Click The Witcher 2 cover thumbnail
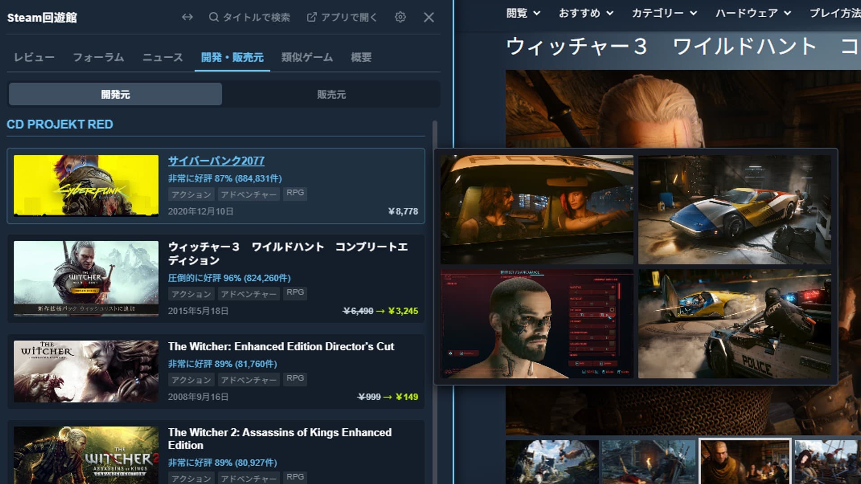The width and height of the screenshot is (861, 484). pos(86,455)
